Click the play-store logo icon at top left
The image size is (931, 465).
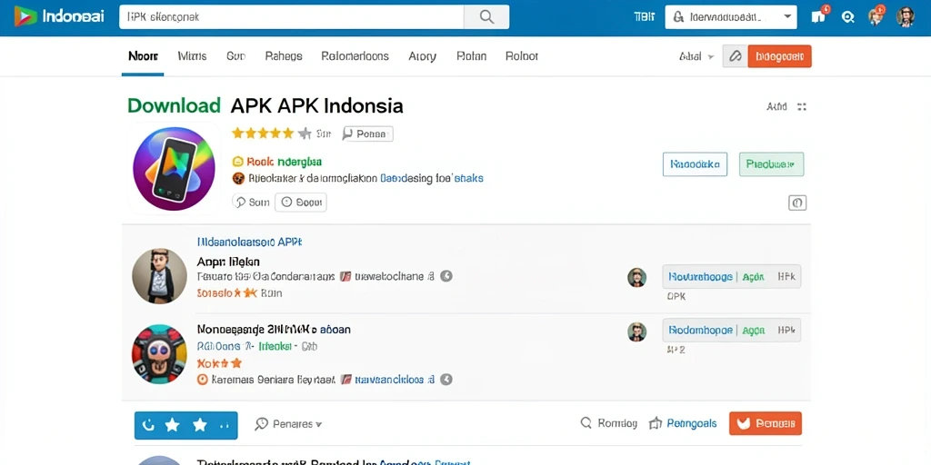tap(26, 16)
